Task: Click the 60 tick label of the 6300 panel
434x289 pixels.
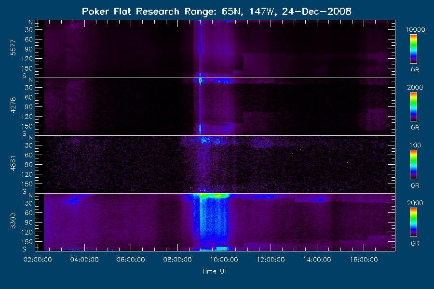Action: (29, 213)
